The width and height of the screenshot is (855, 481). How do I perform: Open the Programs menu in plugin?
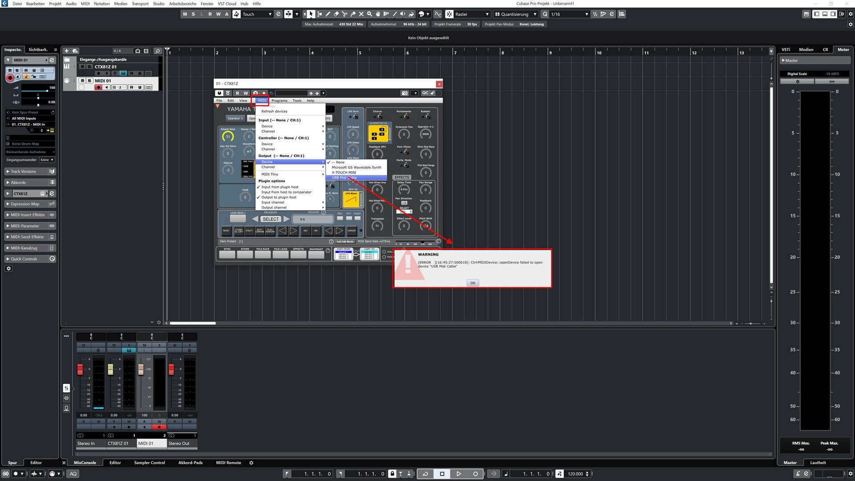(x=279, y=101)
